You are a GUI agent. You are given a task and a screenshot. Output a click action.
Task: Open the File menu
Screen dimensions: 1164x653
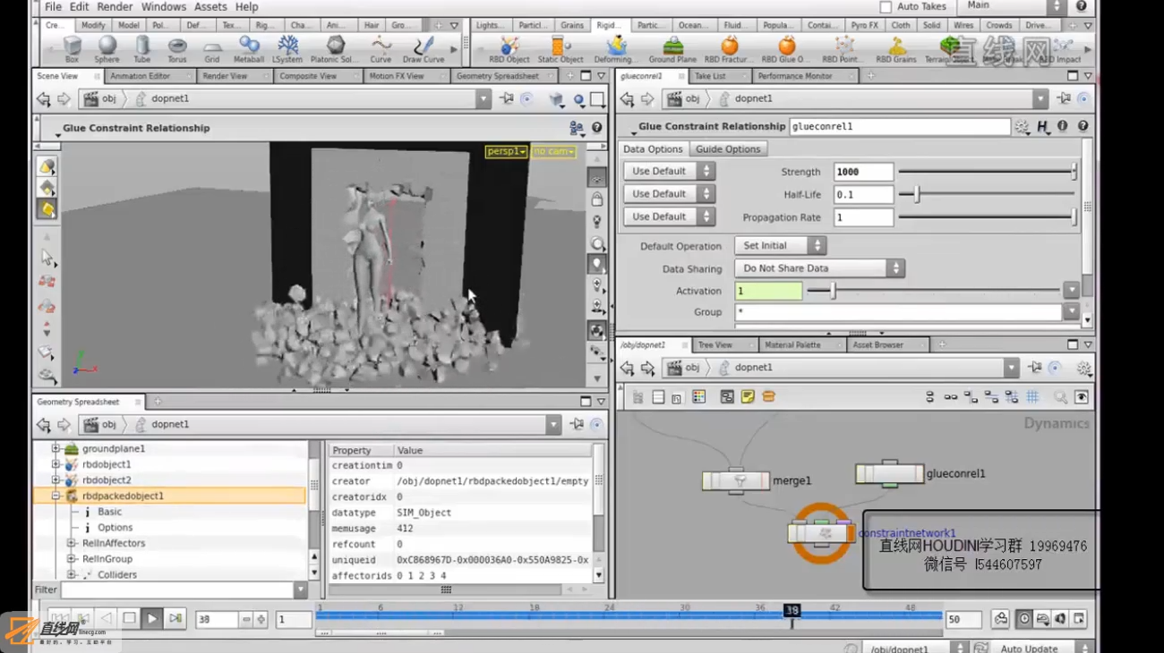53,6
